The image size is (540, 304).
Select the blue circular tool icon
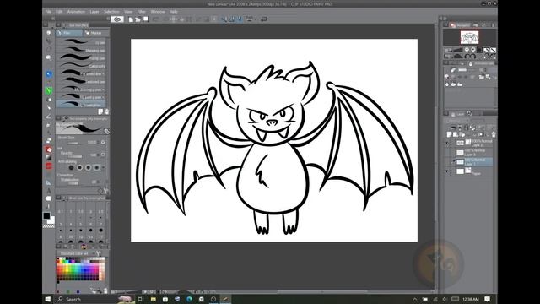[x=49, y=74]
